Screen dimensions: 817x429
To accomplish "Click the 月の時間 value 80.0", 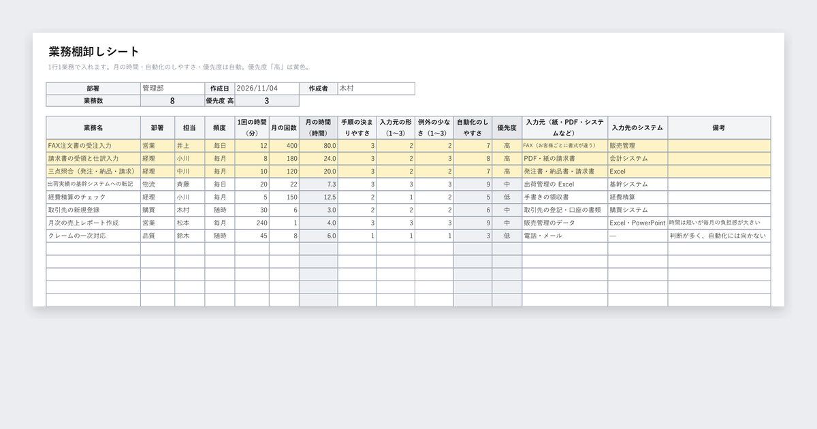I will (x=318, y=146).
